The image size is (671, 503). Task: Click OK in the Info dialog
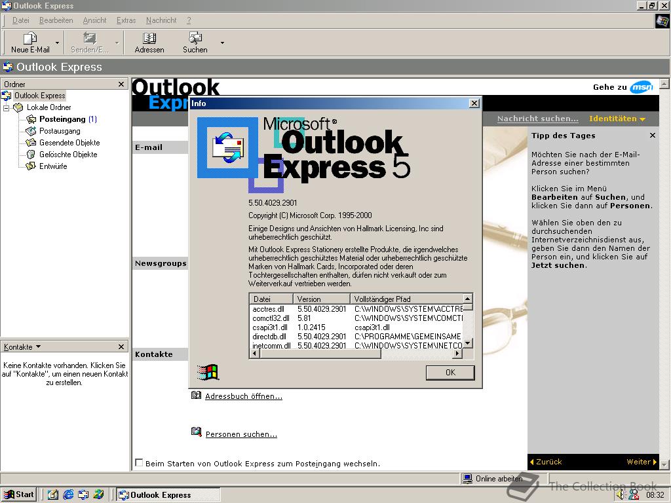[450, 373]
